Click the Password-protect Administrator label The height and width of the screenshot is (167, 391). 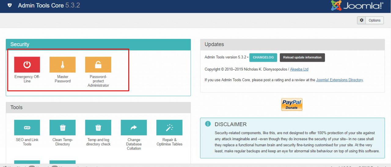[98, 81]
